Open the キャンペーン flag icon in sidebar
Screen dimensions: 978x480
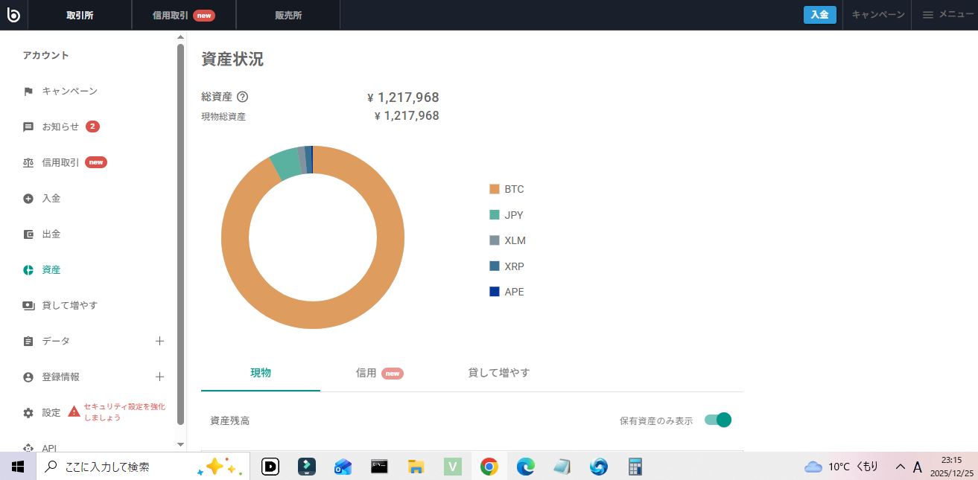tap(28, 92)
